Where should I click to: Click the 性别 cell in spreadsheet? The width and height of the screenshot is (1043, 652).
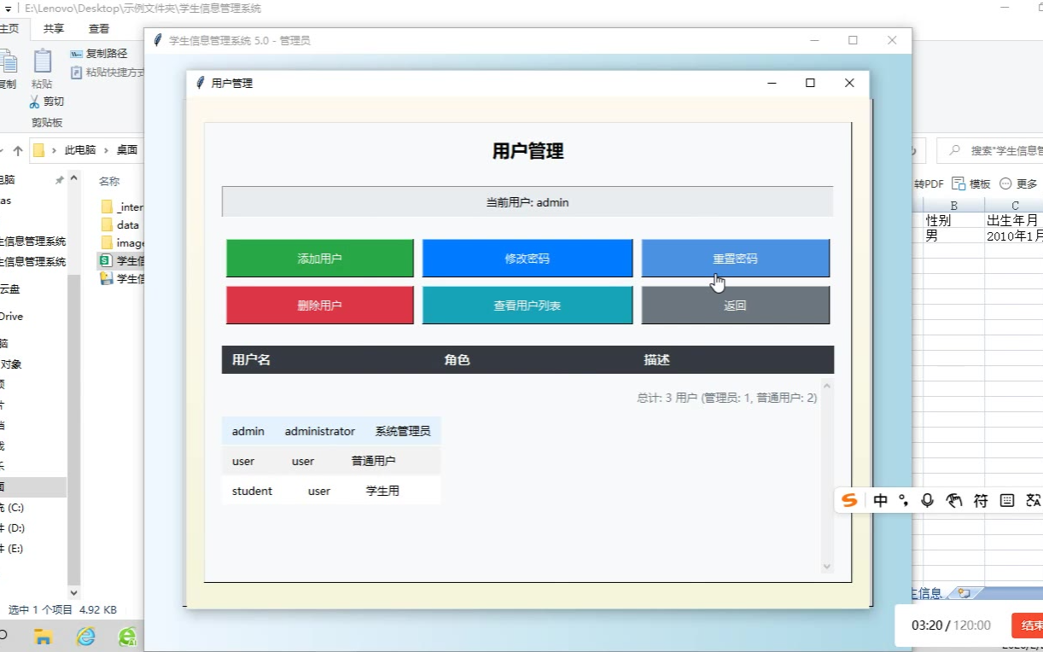[x=953, y=220]
